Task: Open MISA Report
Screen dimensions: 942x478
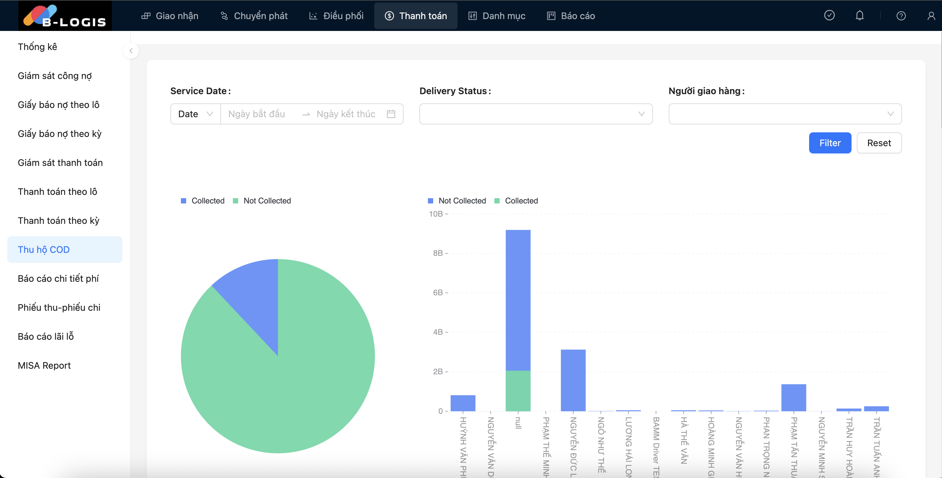Action: (65, 365)
